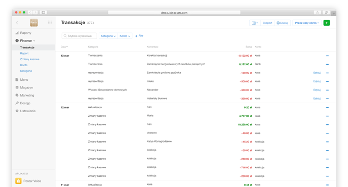This screenshot has height=187, width=348.
Task: Click the Wydatki Gospodarstw domowych category cell
Action: 107,90
